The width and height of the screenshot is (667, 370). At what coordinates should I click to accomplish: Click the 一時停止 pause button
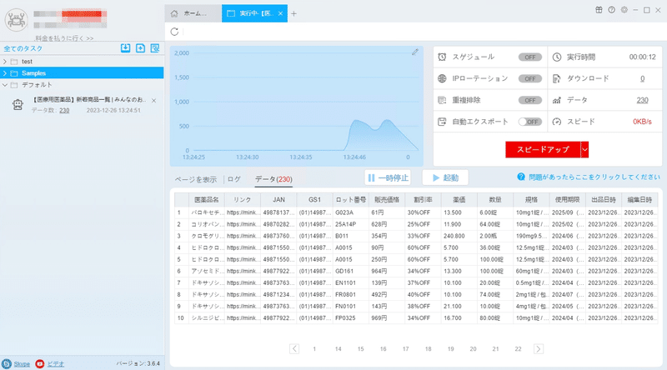coord(388,177)
